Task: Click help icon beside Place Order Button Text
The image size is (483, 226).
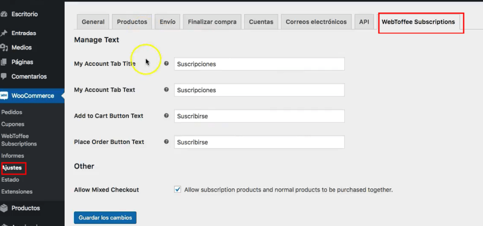Action: tap(167, 142)
